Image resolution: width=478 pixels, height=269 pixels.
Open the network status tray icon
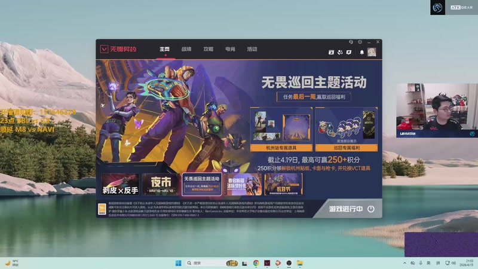447,263
